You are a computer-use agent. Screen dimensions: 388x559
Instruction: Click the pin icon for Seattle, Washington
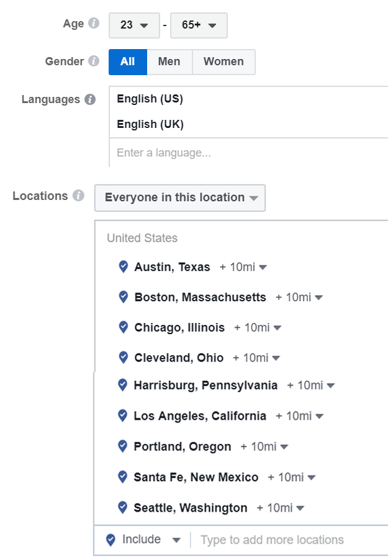coord(122,507)
